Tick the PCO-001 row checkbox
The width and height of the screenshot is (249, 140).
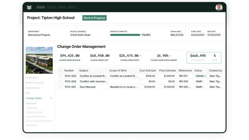[x=60, y=87]
